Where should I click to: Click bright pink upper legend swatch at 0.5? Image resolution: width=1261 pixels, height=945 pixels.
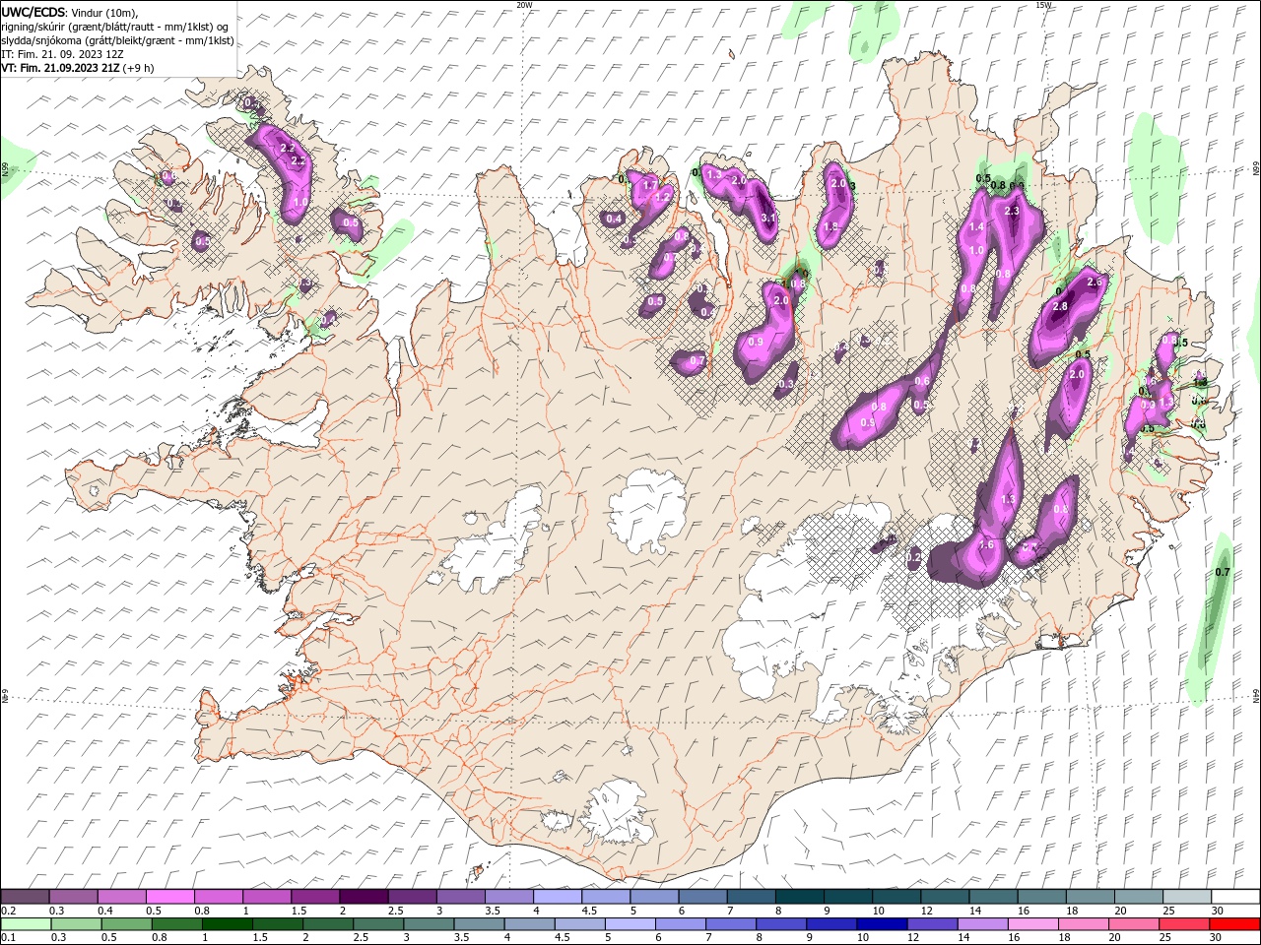[x=169, y=896]
